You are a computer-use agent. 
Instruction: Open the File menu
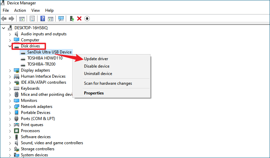(6, 10)
